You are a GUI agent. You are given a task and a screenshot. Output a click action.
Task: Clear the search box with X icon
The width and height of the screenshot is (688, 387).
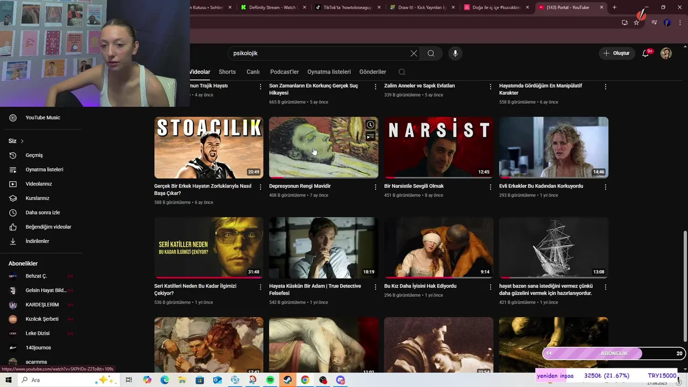point(413,53)
